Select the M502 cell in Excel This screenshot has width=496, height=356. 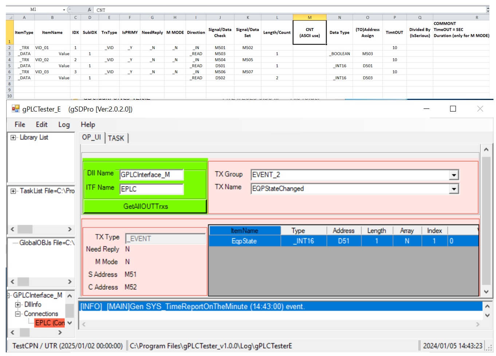point(248,48)
